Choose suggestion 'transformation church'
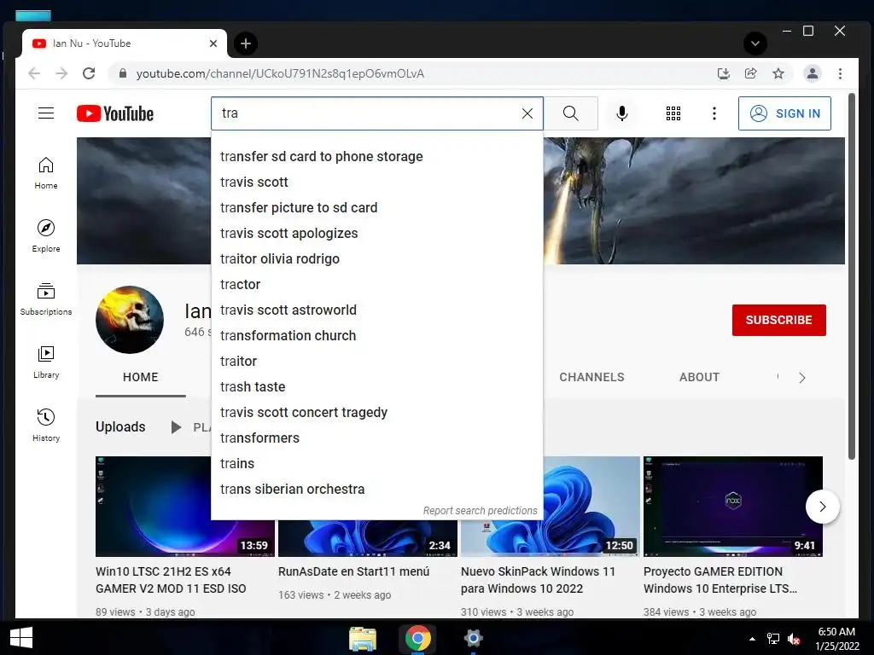This screenshot has height=655, width=874. [376, 336]
